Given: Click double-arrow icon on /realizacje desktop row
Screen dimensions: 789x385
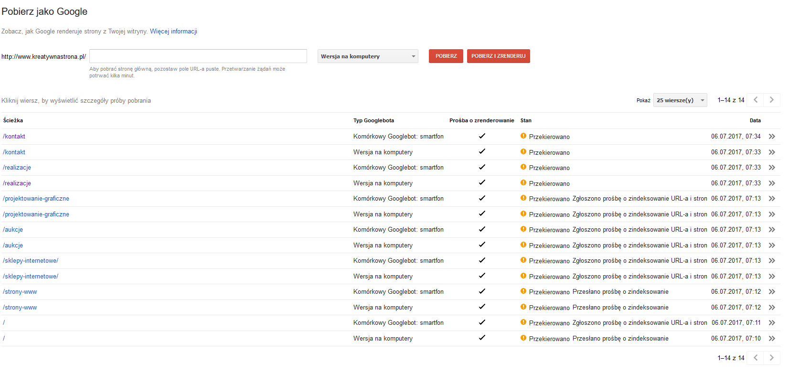Looking at the screenshot, I should point(772,183).
